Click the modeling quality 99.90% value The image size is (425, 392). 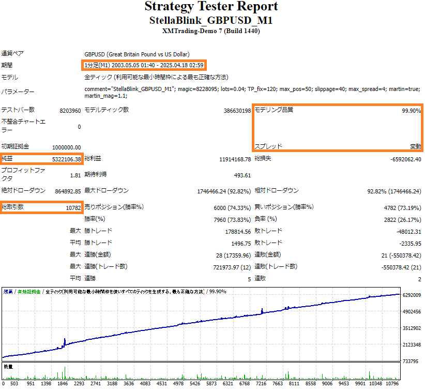pos(411,111)
